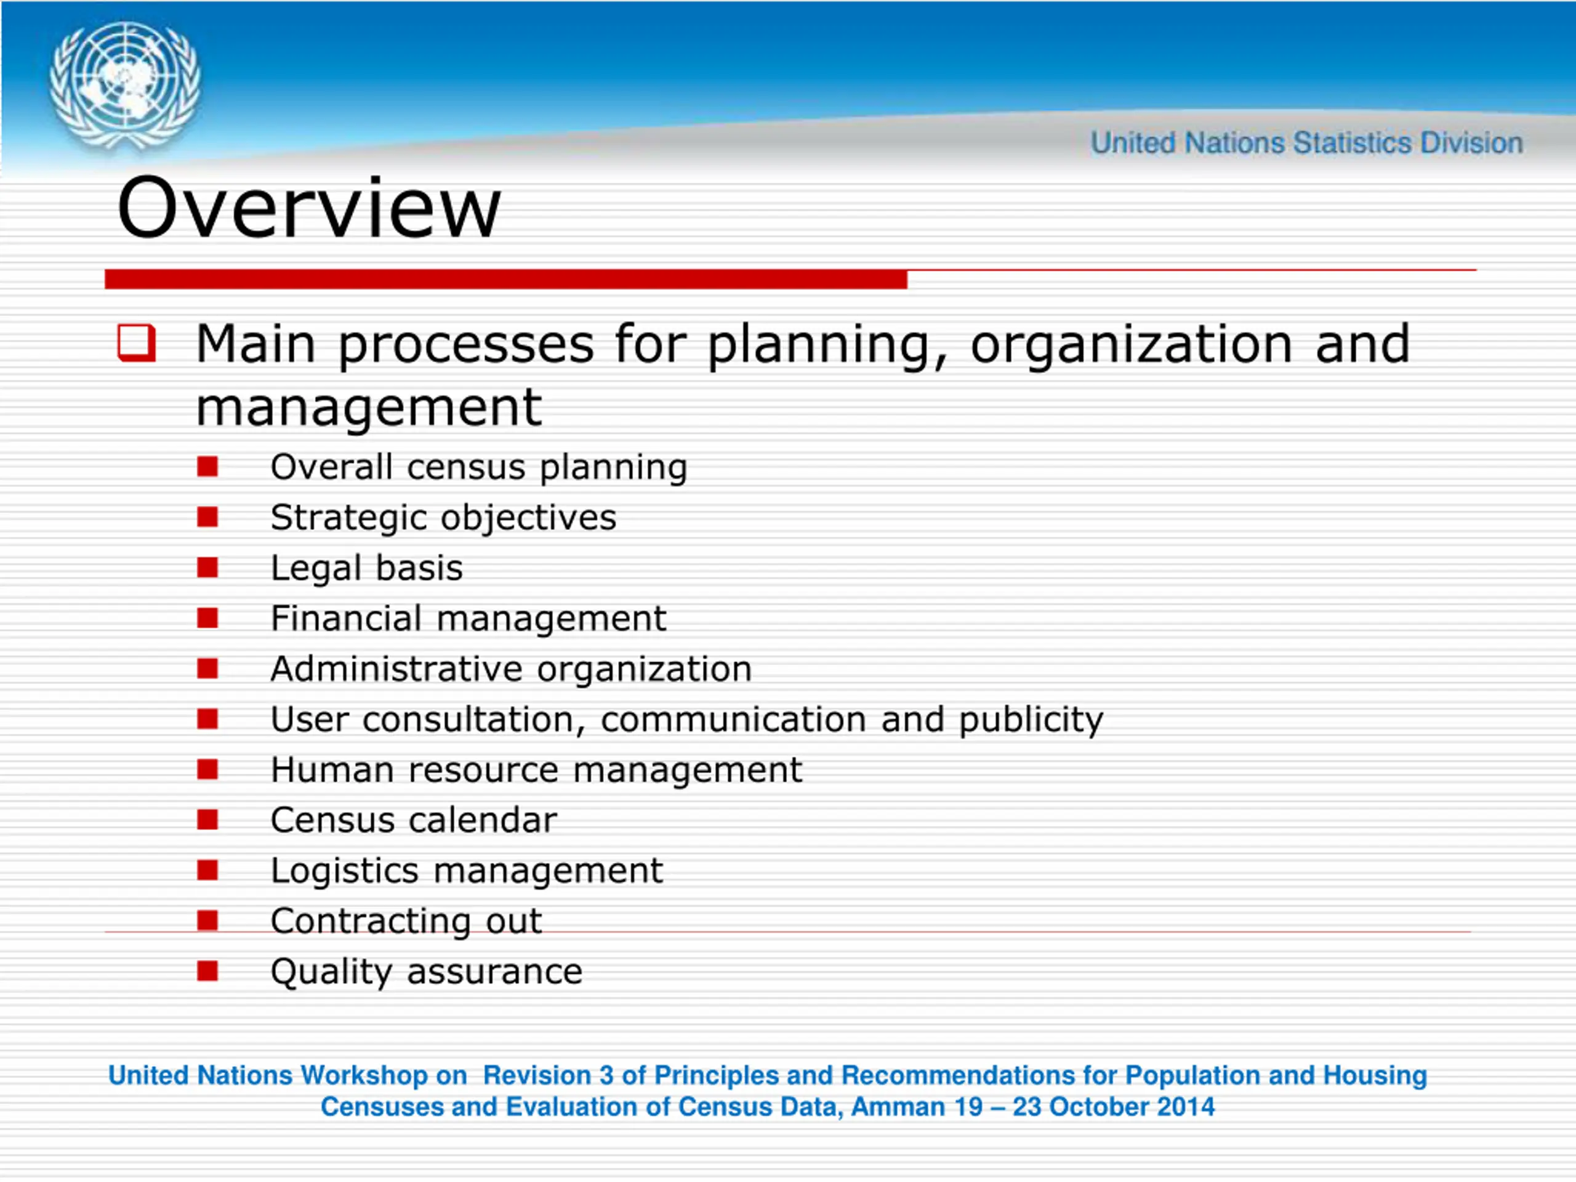Click the hollow red square bullet beside Main processes

136,344
